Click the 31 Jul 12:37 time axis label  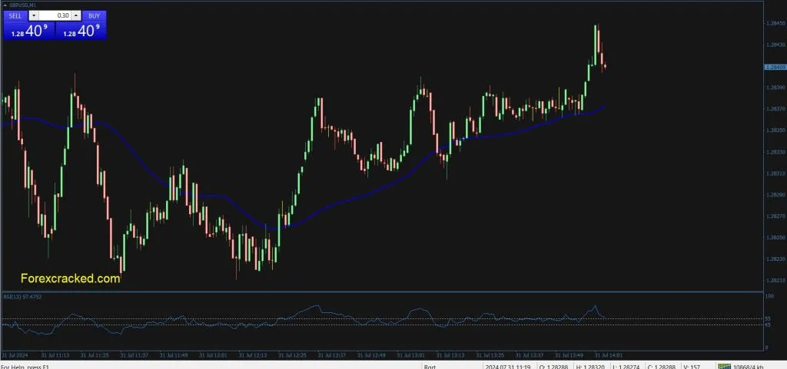coord(332,355)
